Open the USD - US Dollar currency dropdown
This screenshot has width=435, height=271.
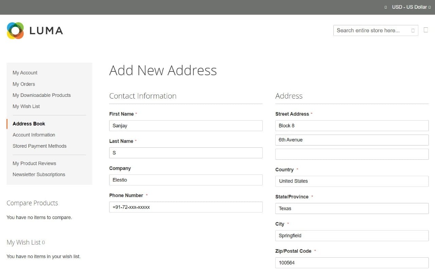[410, 7]
